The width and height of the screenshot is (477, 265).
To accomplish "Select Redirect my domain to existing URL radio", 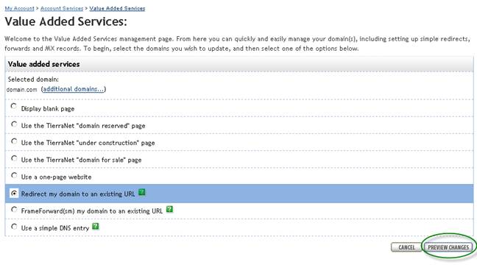I will coord(14,193).
